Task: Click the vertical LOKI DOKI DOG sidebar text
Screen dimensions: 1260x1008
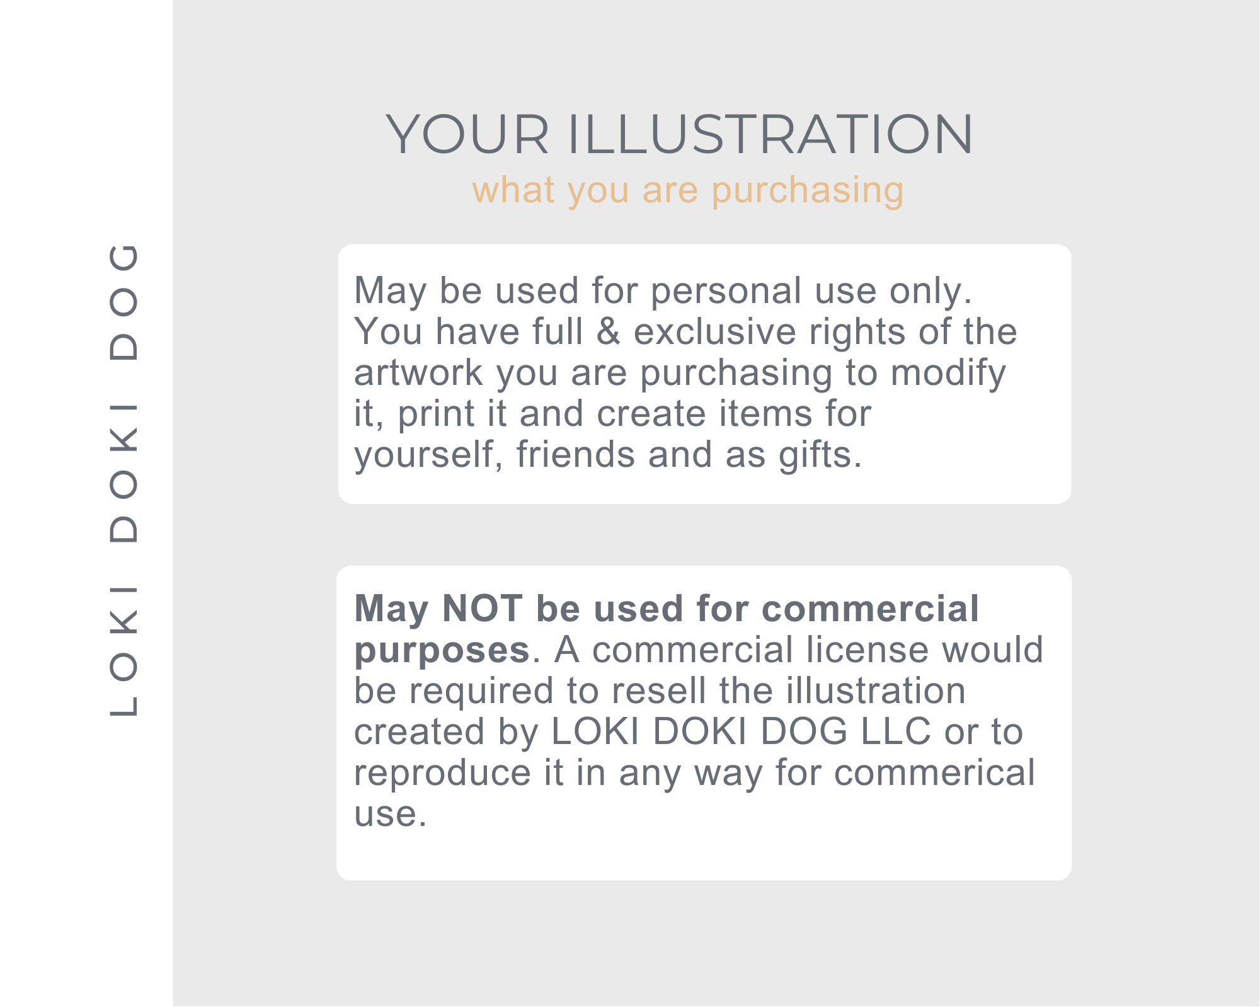Action: click(123, 480)
